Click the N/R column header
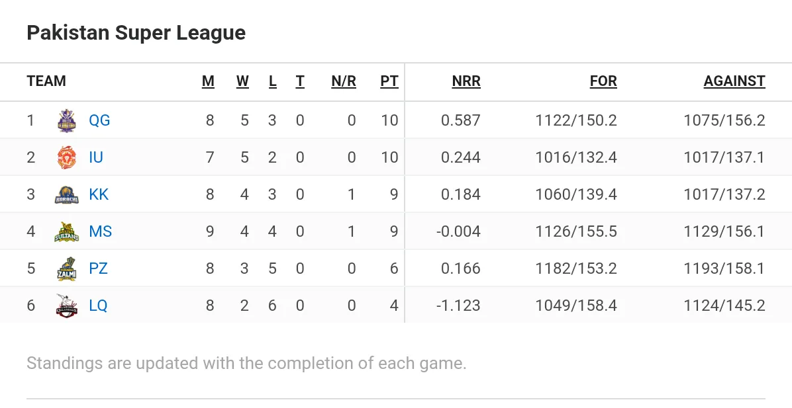Image resolution: width=792 pixels, height=408 pixels. point(344,82)
